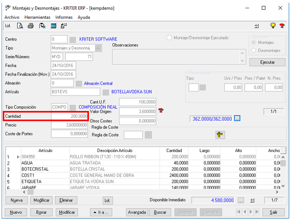Open the Archivo menu
291x220 pixels.
click(12, 17)
